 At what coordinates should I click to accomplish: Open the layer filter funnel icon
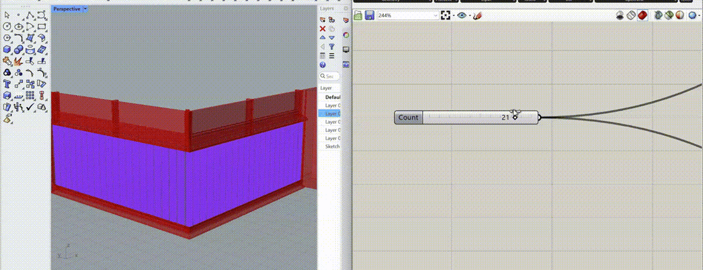pos(332,47)
